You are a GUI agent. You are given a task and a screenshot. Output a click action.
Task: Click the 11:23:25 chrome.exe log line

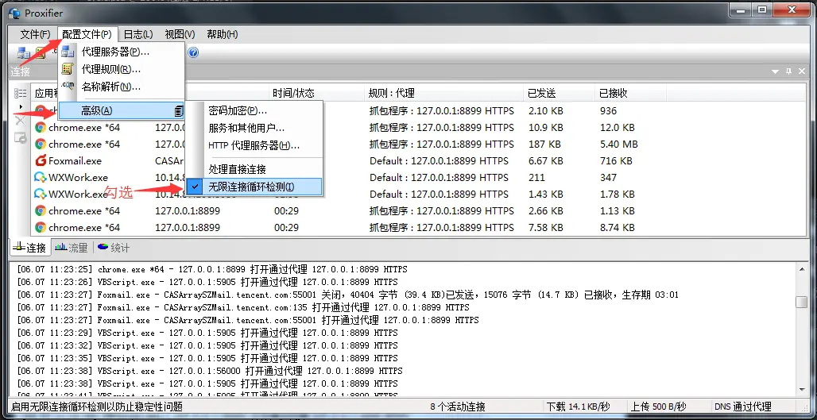(212, 269)
